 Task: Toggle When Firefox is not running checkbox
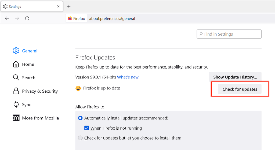[x=86, y=128]
